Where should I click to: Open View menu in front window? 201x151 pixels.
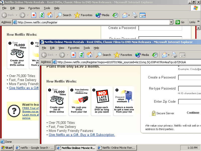[x=61, y=48]
